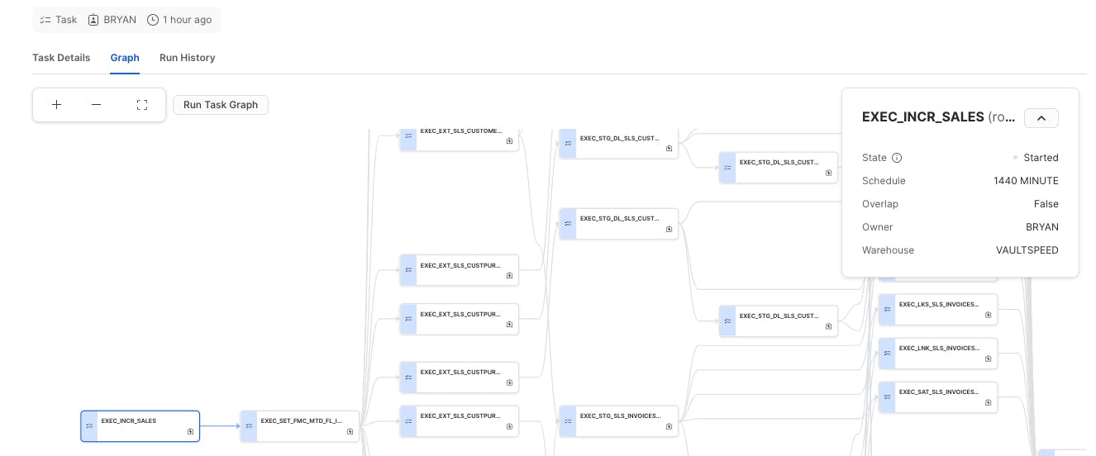This screenshot has height=456, width=1096.
Task: Select the EXEC_INCR_SALES root node
Action: point(140,426)
